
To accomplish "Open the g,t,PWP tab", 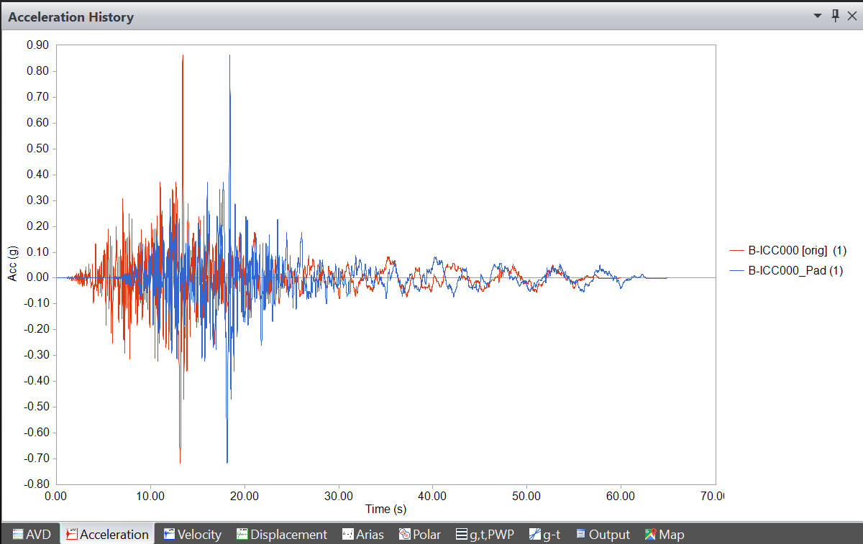I will tap(485, 534).
